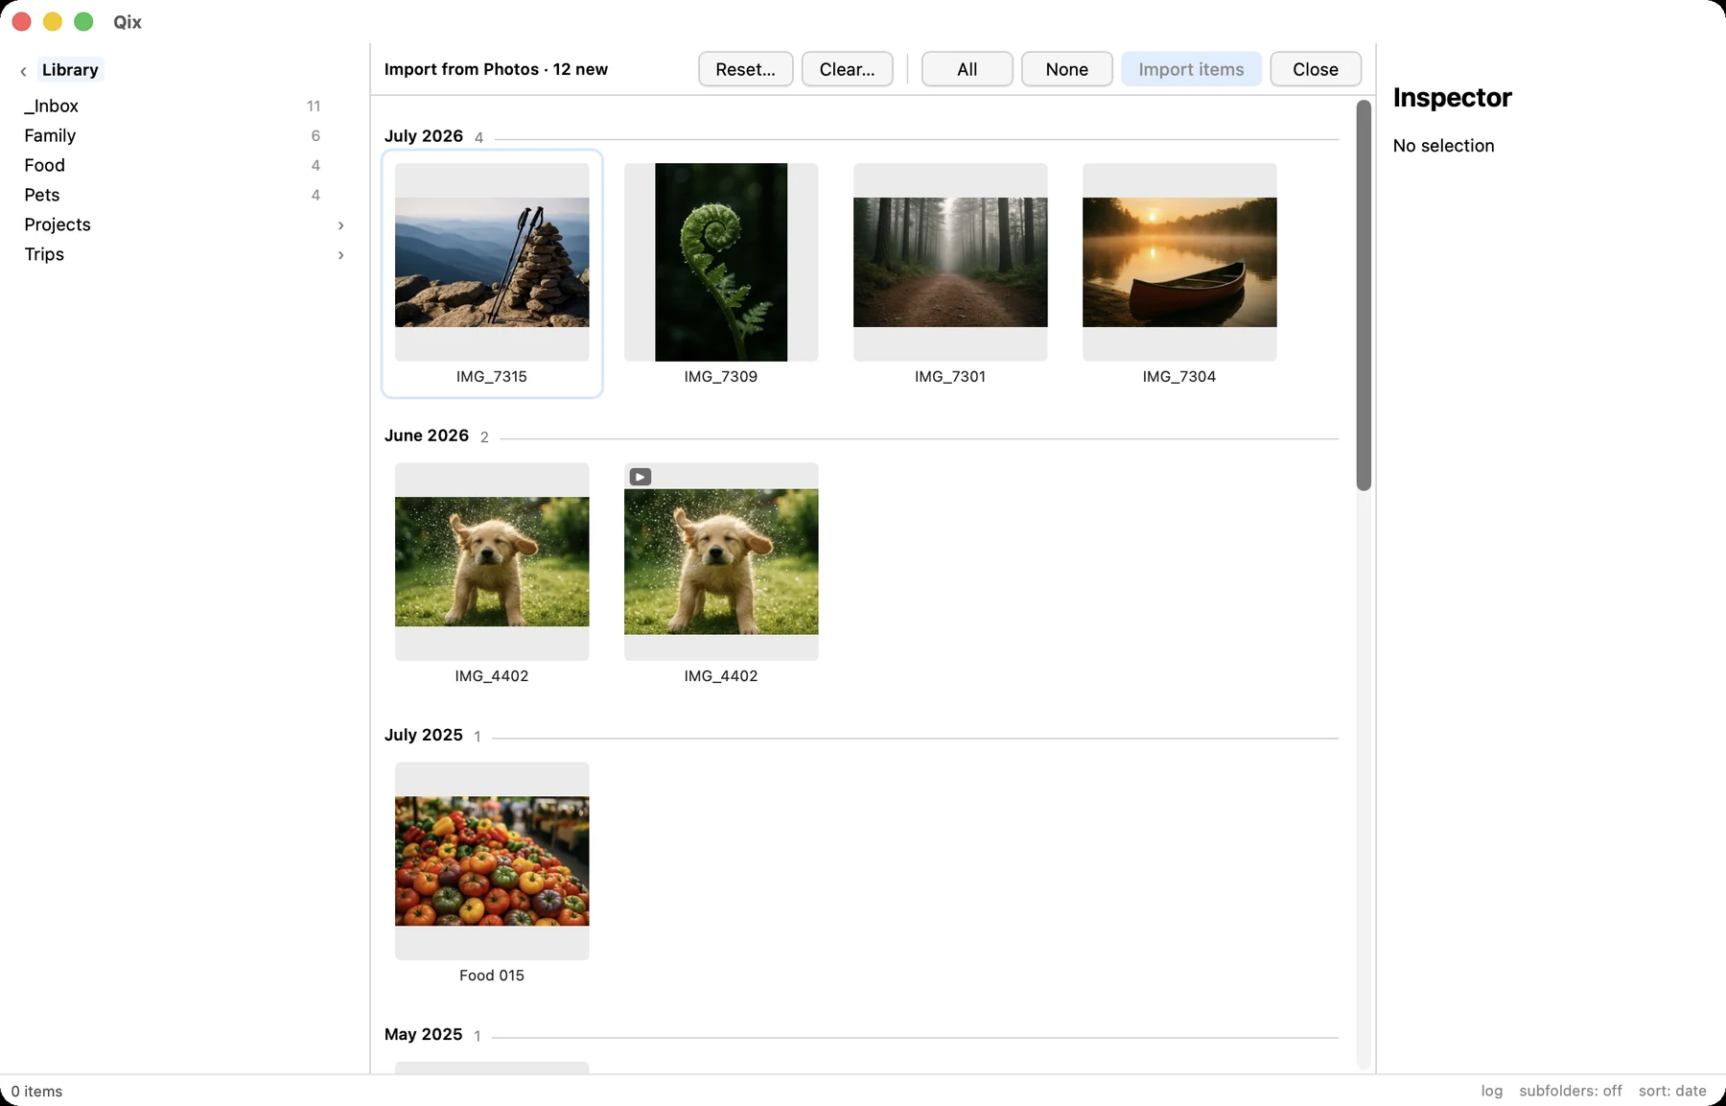Screen dimensions: 1726x1106
Task: Click the July 2025 section header
Action: [424, 735]
